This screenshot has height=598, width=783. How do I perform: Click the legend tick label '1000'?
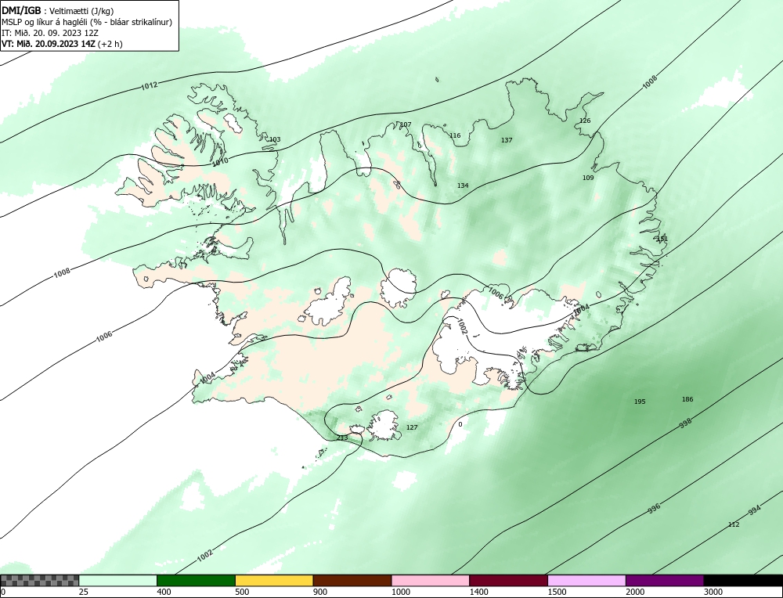[400, 592]
